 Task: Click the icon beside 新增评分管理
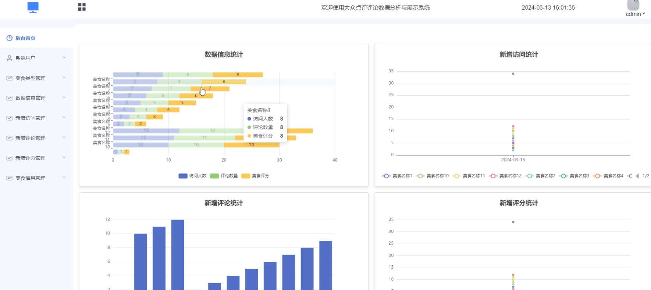coord(10,158)
